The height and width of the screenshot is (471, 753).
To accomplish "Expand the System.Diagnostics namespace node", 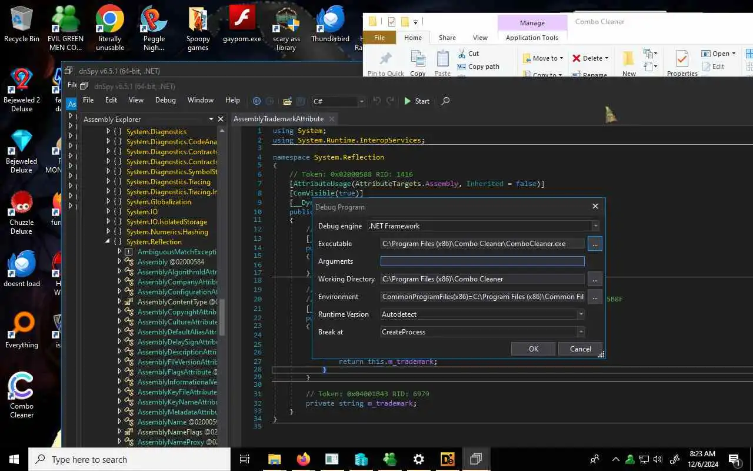I will click(x=108, y=131).
